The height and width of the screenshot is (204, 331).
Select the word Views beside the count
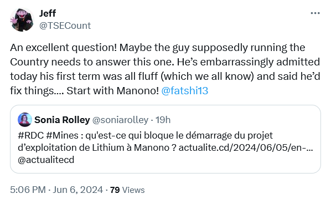point(133,190)
